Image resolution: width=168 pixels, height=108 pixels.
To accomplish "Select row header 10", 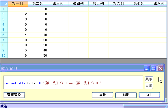I will click(4, 55).
